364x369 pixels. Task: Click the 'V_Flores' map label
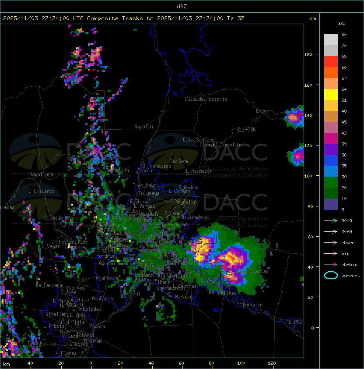coord(66,353)
